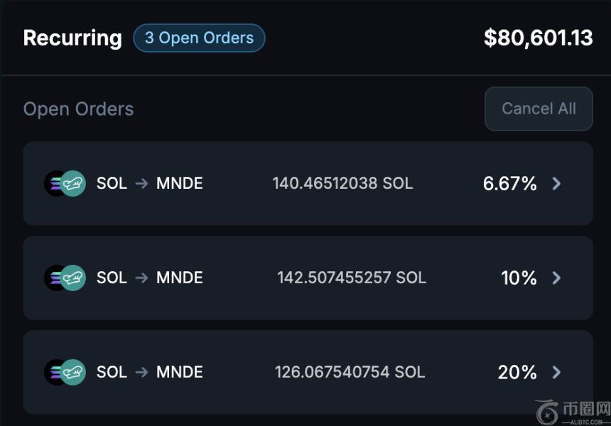
Task: Click the 142.507455257 SOL amount
Action: [352, 278]
